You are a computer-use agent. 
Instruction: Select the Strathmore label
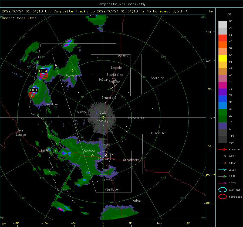click(x=131, y=160)
